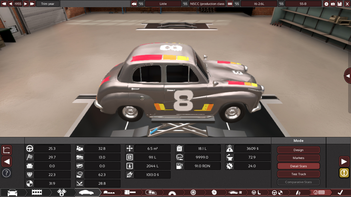The image size is (351, 197).
Task: Expand the collapsed right side panel arrow
Action: pyautogui.click(x=348, y=76)
